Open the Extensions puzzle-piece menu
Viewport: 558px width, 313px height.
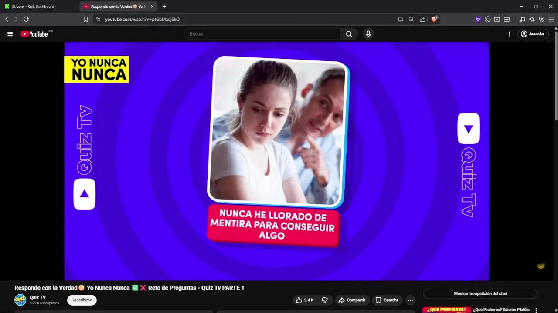[x=488, y=19]
